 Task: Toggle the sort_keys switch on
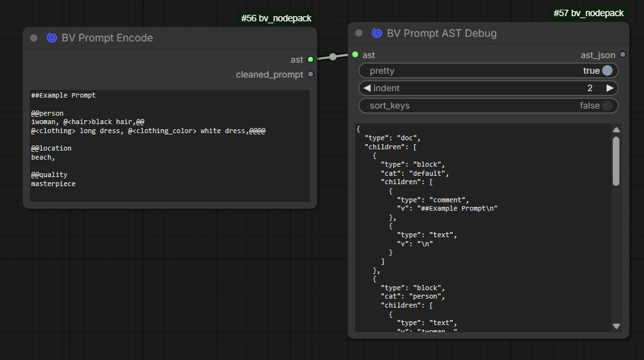click(x=607, y=105)
